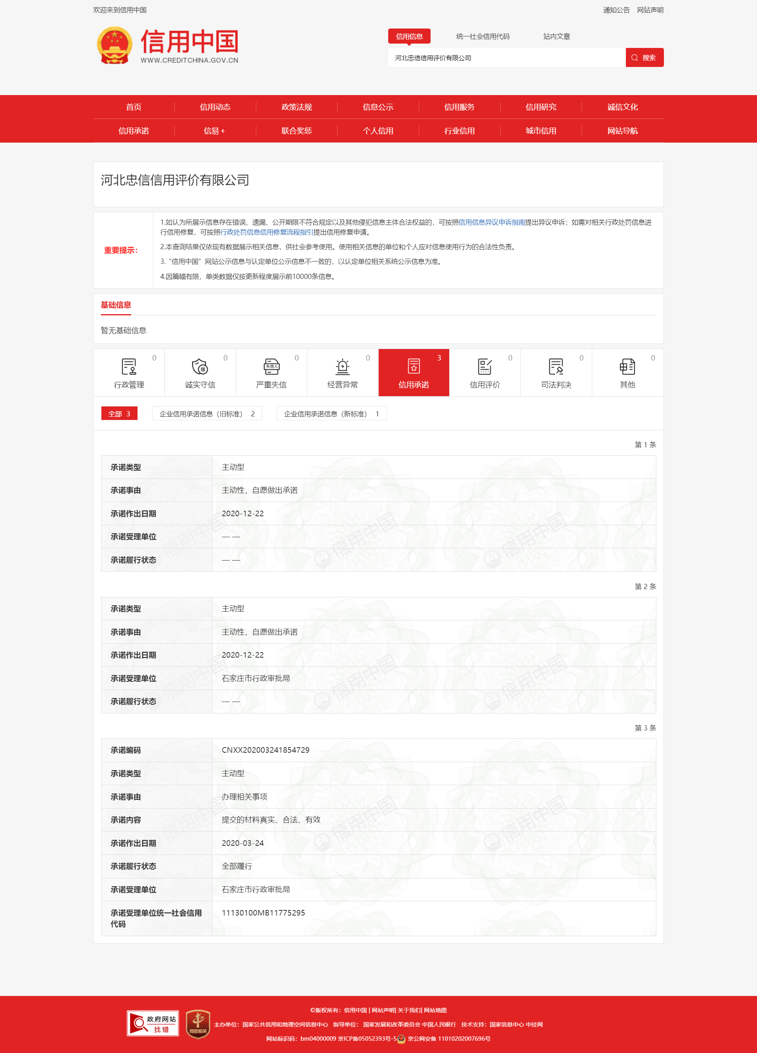Image resolution: width=757 pixels, height=1053 pixels.
Task: Open 信用信息异议申诉指南 link
Action: [492, 222]
